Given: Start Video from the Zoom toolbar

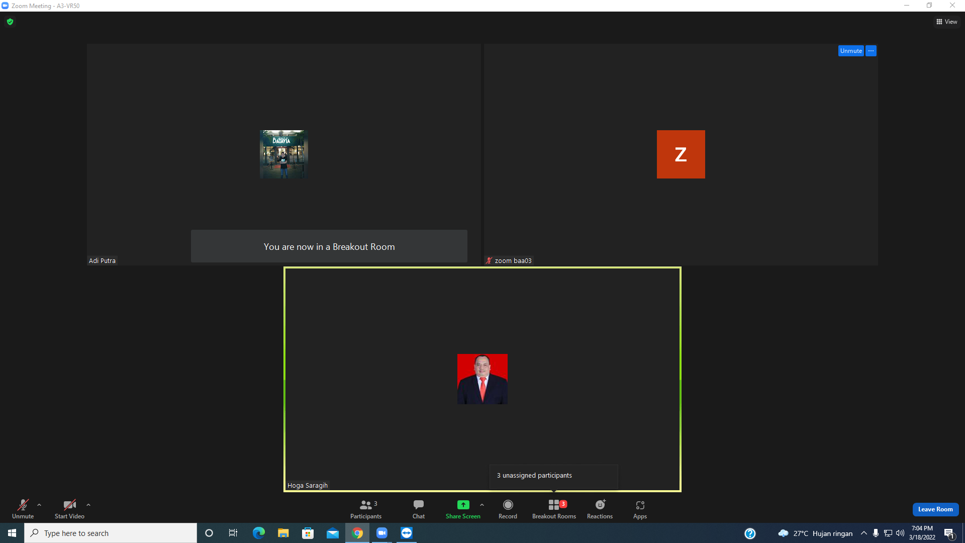Looking at the screenshot, I should (69, 509).
